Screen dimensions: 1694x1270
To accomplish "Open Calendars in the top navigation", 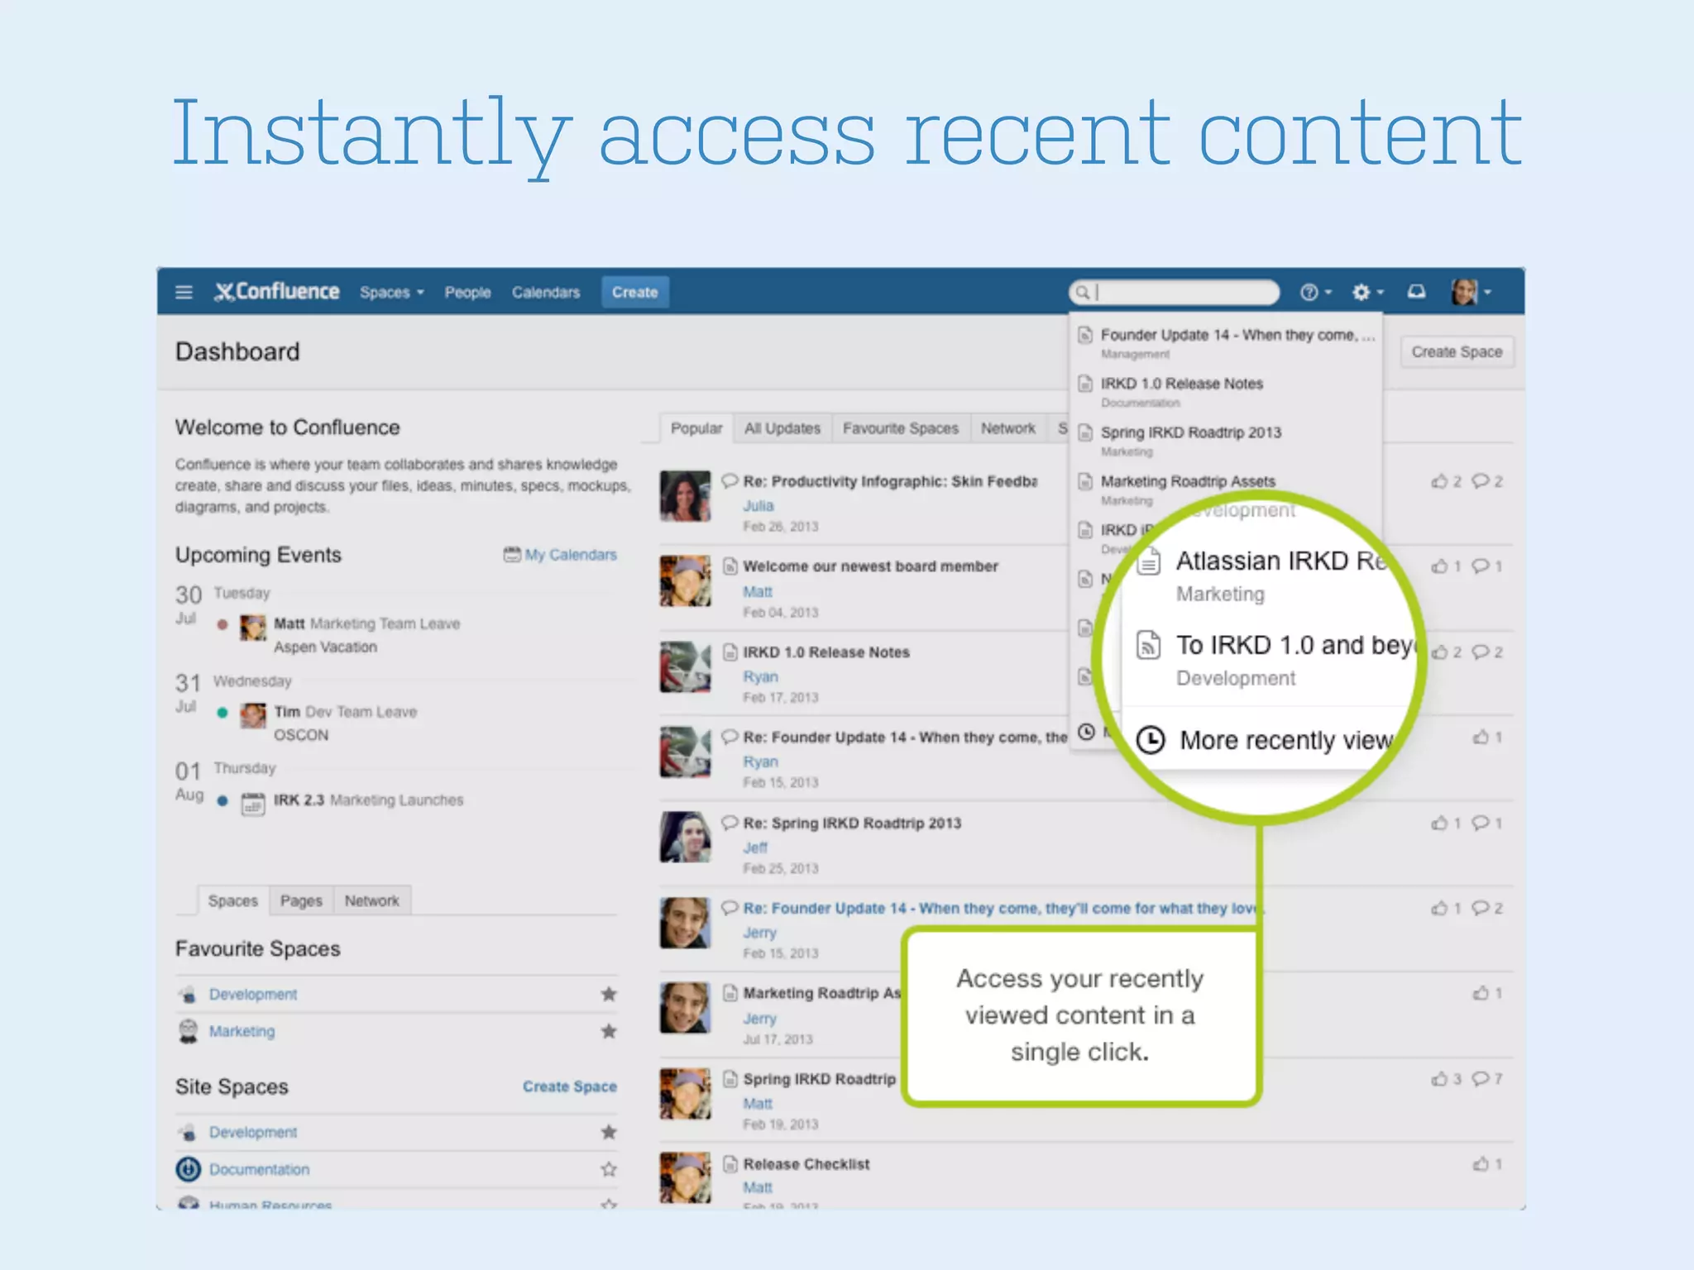I will (546, 293).
